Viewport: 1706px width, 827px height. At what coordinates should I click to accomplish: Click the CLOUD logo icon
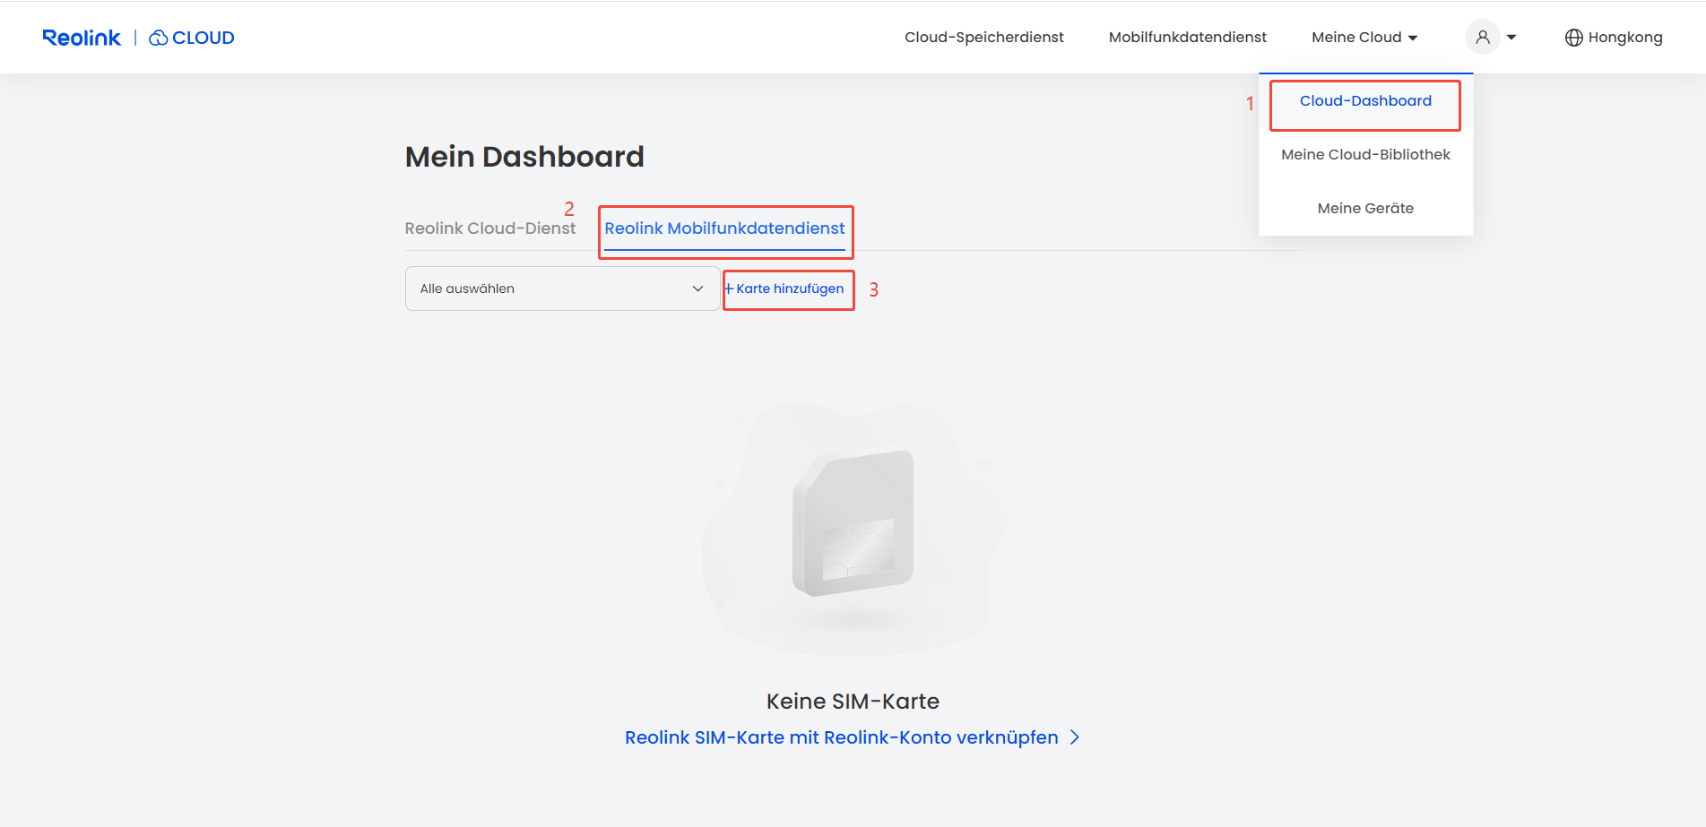159,38
